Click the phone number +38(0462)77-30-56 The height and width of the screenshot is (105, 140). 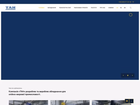tap(125, 2)
